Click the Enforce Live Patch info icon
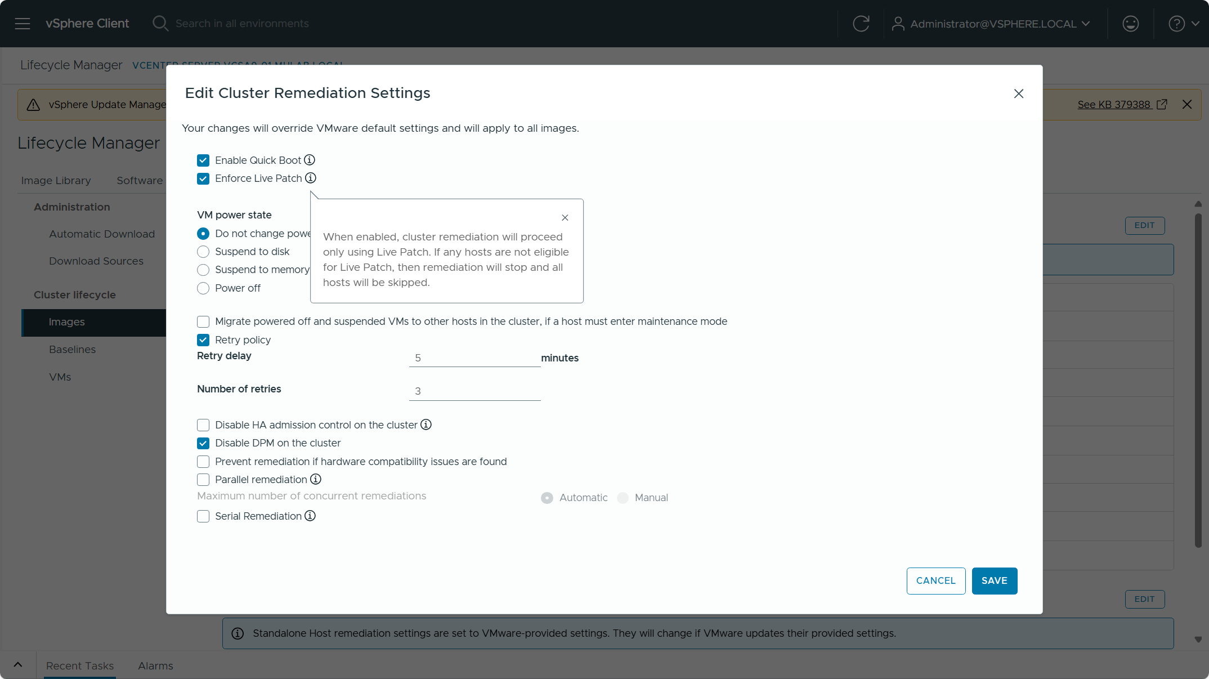Screen dimensions: 1209x679 click(311, 178)
